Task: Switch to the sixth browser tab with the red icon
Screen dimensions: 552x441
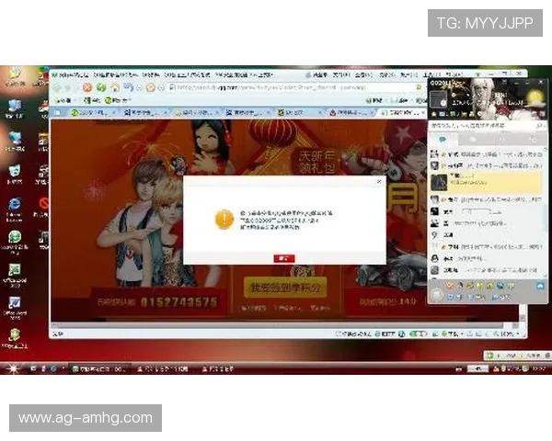Action: pyautogui.click(x=351, y=112)
